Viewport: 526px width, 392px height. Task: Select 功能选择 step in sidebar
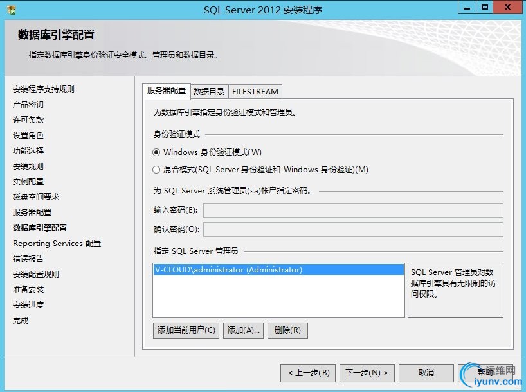point(28,151)
